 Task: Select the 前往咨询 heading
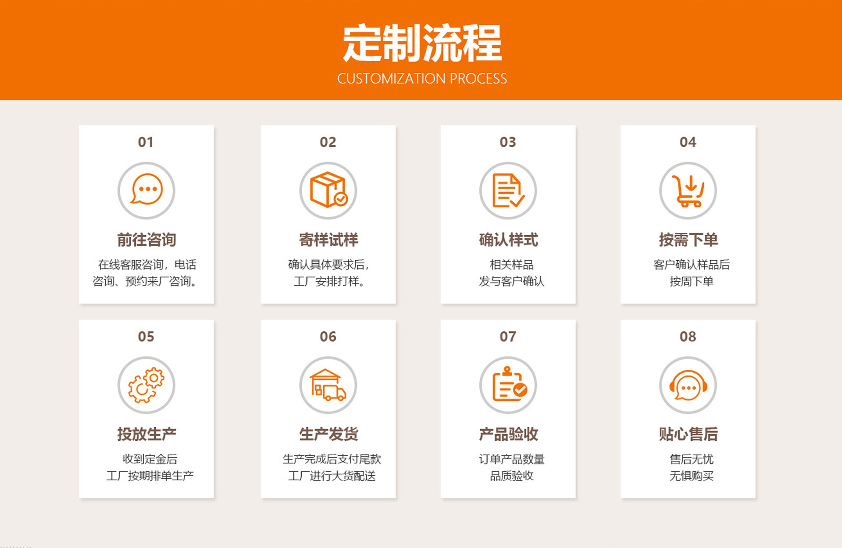point(146,240)
